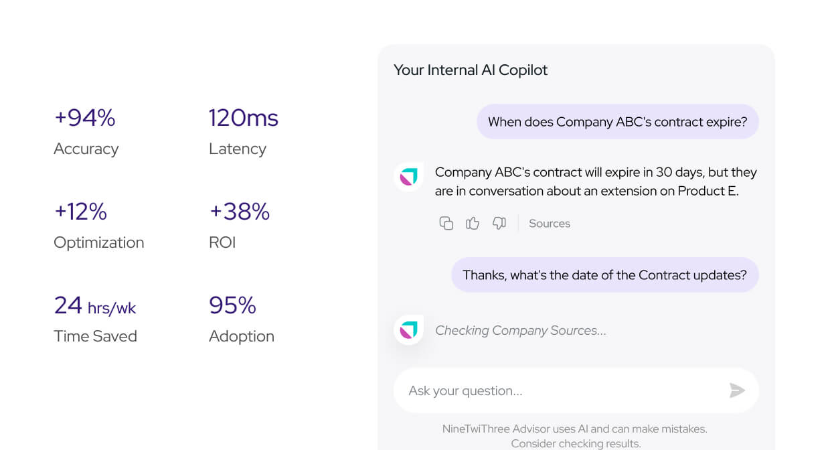Image resolution: width=830 pixels, height=450 pixels.
Task: Click the Your Internal AI Copilot heading
Action: tap(471, 70)
